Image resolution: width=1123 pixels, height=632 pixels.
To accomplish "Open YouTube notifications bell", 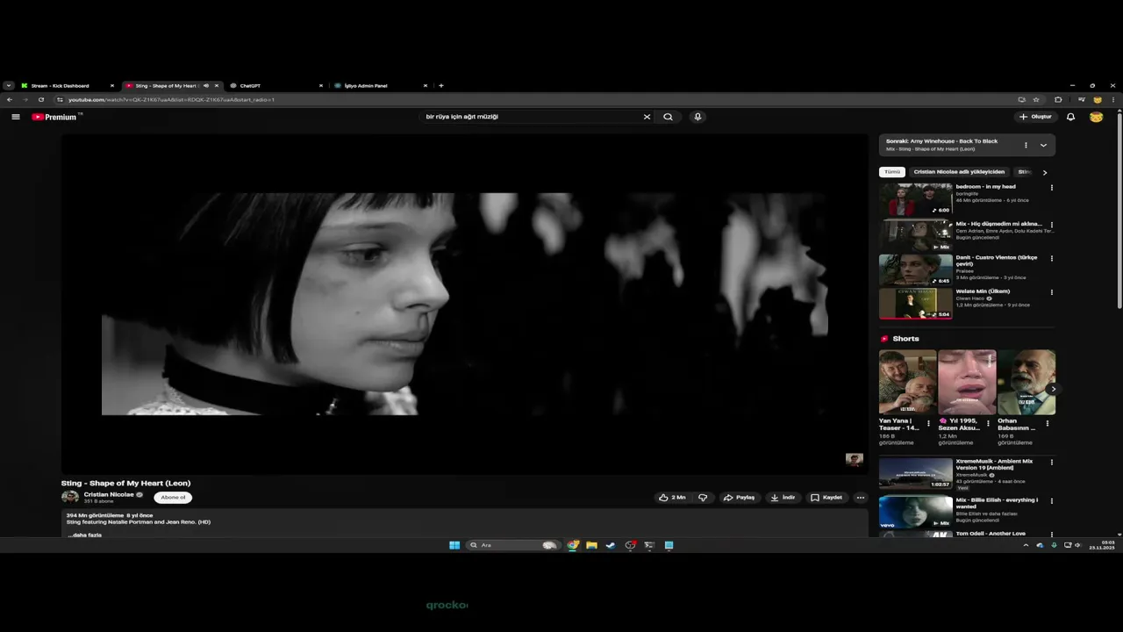I will click(x=1070, y=117).
